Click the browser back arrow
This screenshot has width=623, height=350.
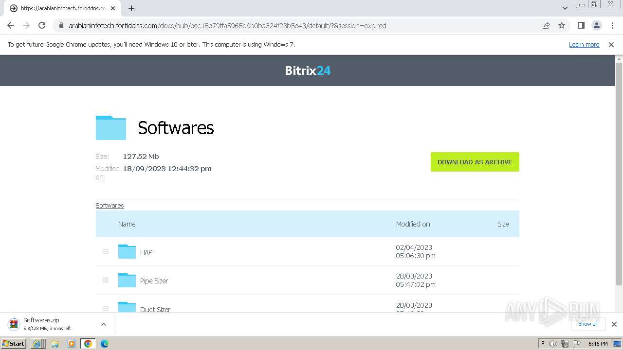point(11,25)
